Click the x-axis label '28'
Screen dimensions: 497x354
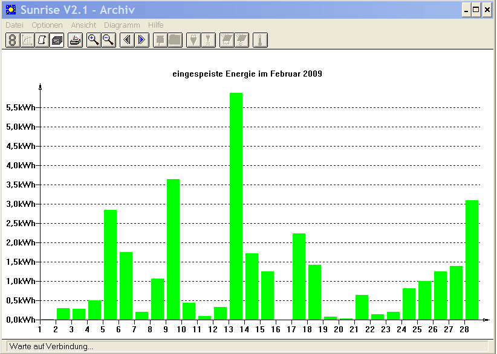click(464, 329)
